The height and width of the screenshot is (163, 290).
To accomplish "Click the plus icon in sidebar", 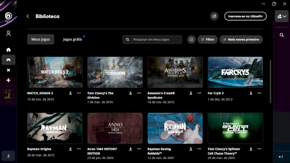I will pos(8,80).
